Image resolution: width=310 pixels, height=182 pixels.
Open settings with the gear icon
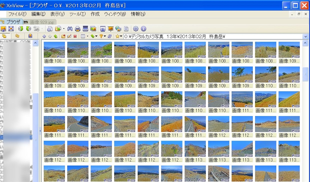pyautogui.click(x=136, y=29)
